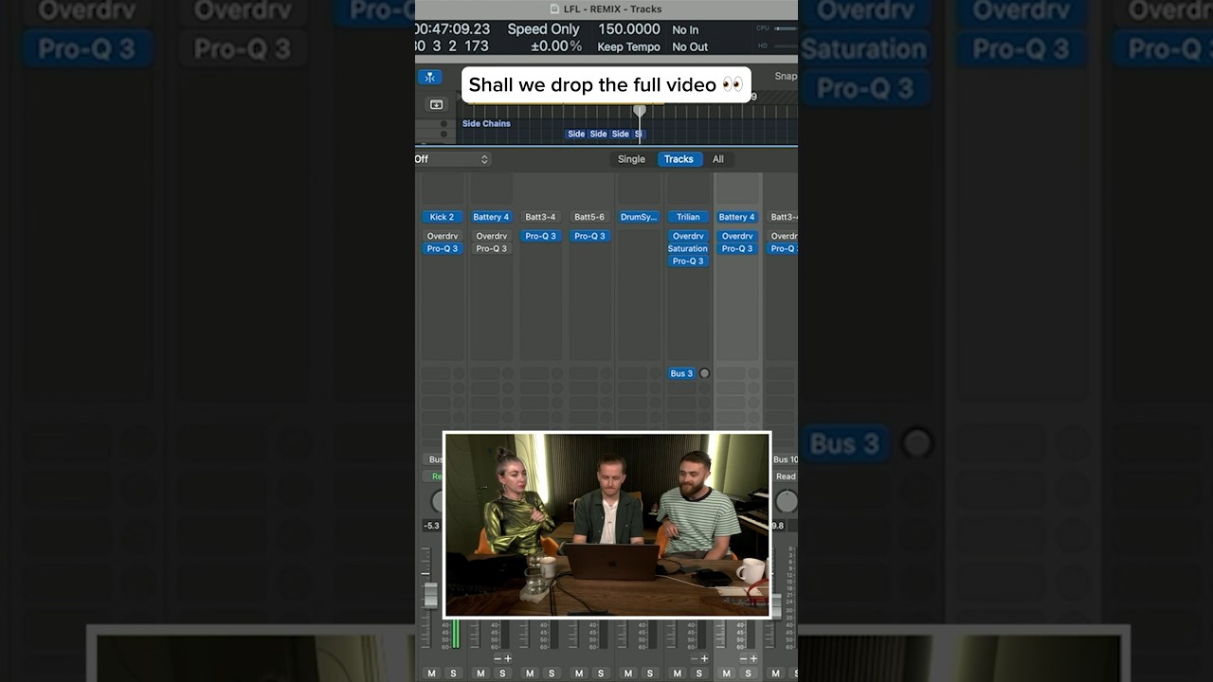Solo the Batt5-6 channel strip

601,673
